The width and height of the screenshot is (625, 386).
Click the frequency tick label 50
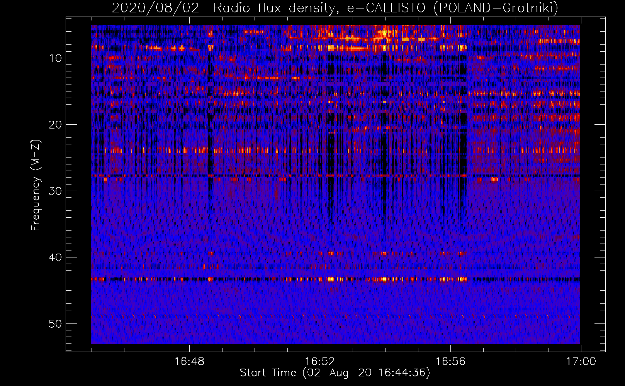click(56, 324)
